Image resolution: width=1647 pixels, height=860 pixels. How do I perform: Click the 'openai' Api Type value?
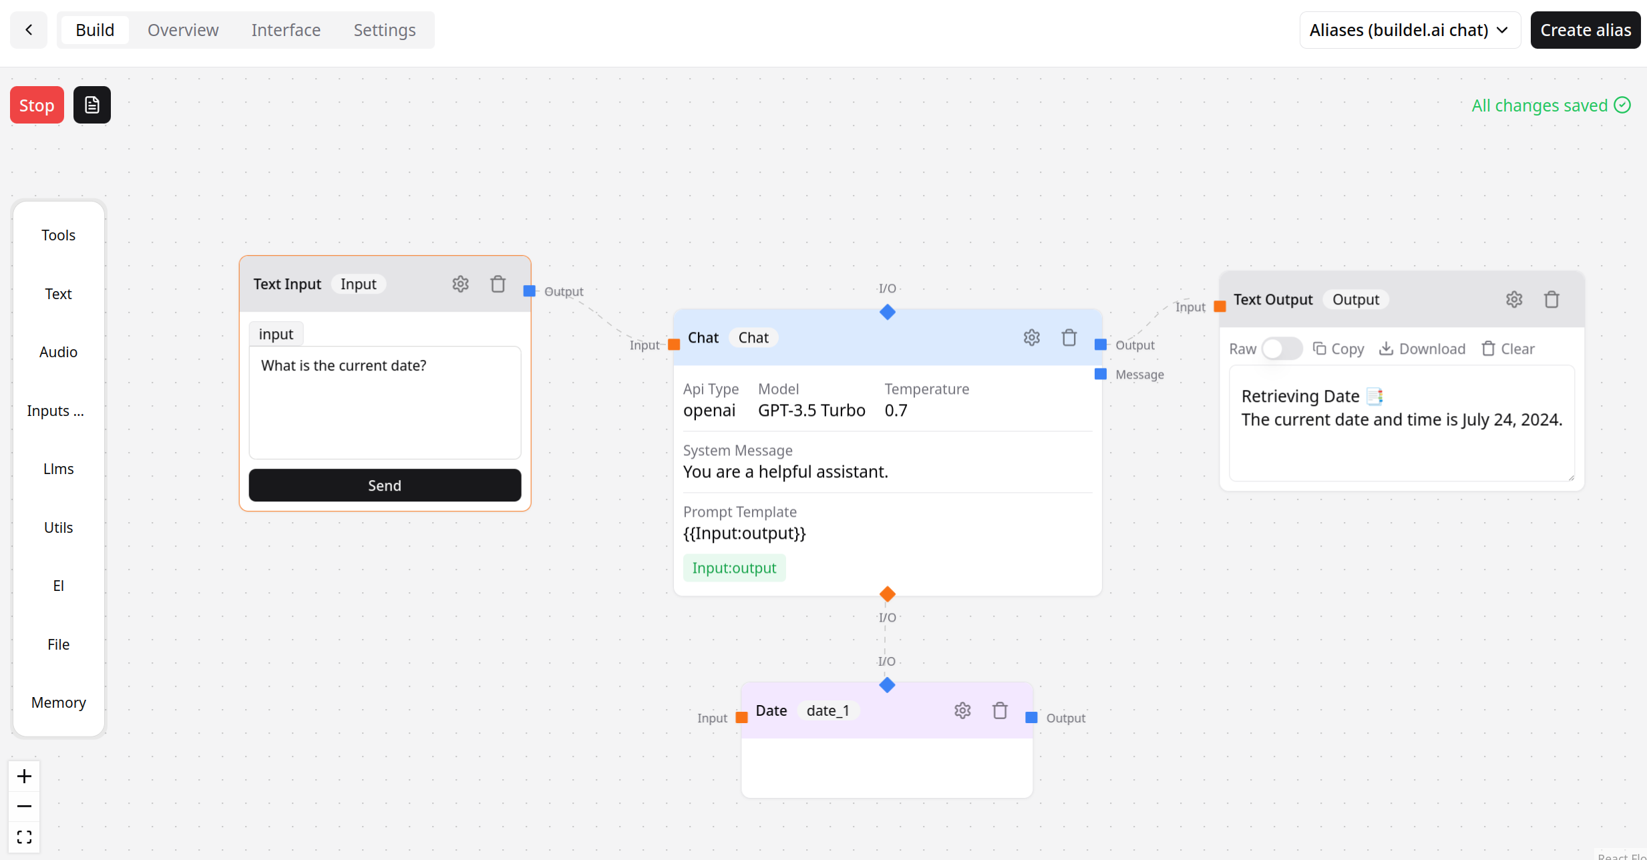[709, 410]
